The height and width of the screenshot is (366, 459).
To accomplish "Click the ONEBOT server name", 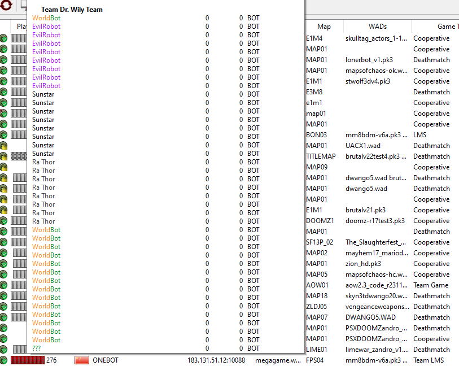I will [x=106, y=360].
